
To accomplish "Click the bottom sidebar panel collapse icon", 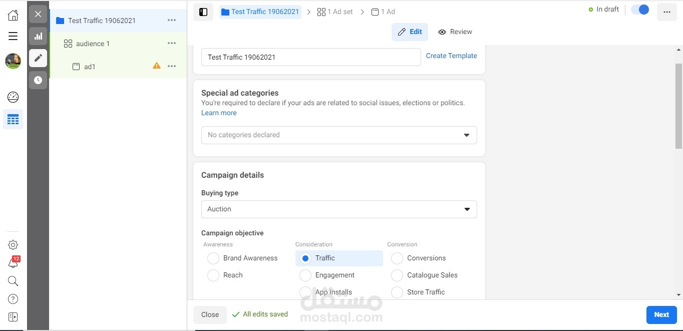I will click(x=13, y=317).
